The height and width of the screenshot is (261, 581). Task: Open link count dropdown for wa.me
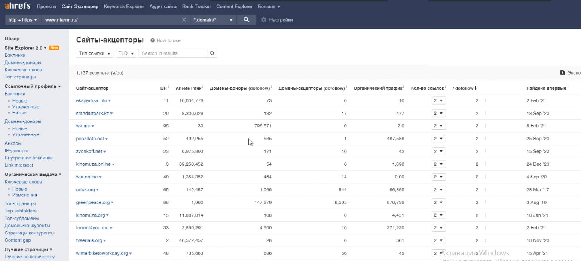coord(438,126)
